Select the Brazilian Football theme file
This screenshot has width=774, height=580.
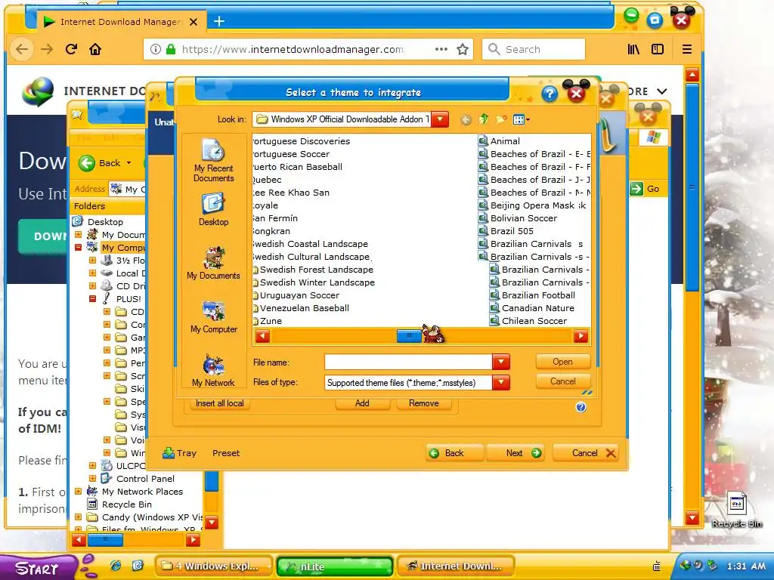pyautogui.click(x=533, y=295)
